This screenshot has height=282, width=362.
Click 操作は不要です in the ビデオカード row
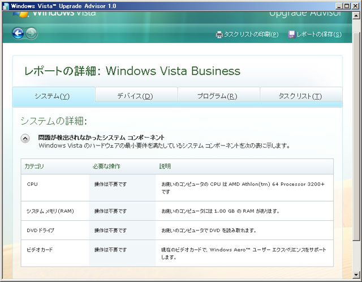click(x=111, y=250)
